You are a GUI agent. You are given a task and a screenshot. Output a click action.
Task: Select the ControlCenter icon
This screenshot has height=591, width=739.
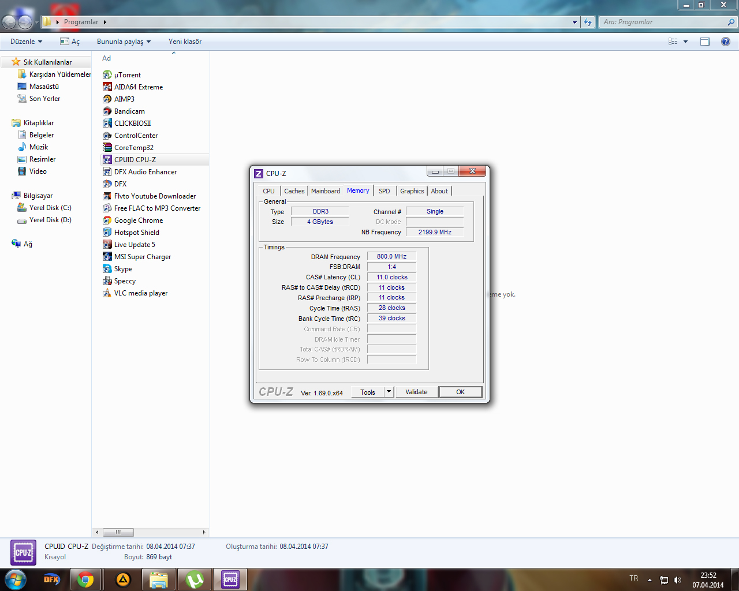[x=107, y=136]
